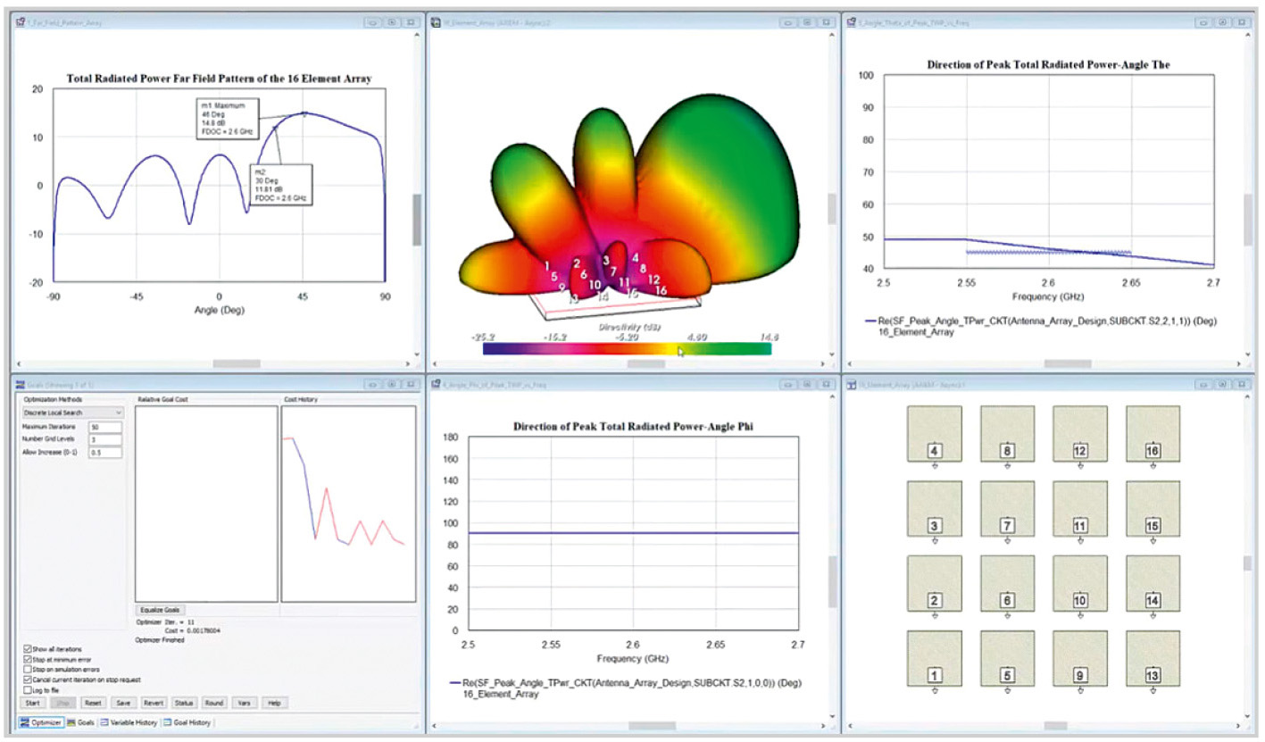Open the Discrete Local Search method dropdown
Image resolution: width=1265 pixels, height=742 pixels.
pos(73,413)
